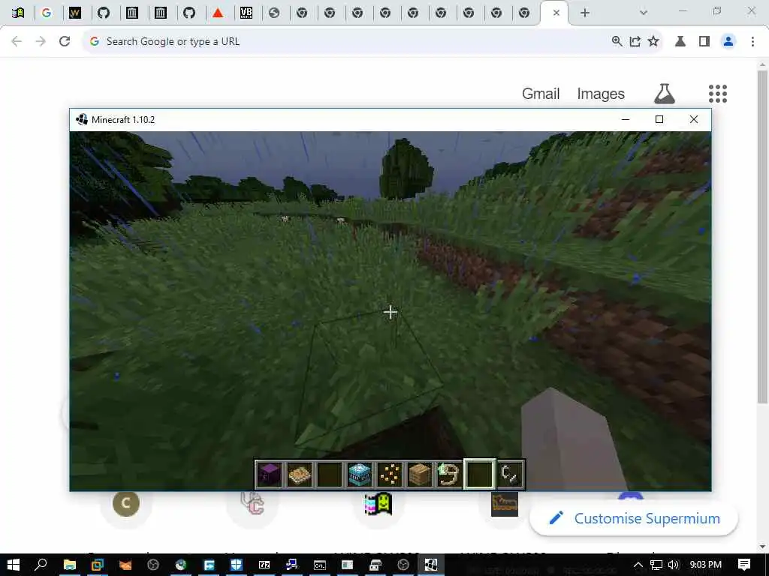Image resolution: width=769 pixels, height=576 pixels.
Task: Select the wooden planks hotbar slot
Action: coord(419,474)
